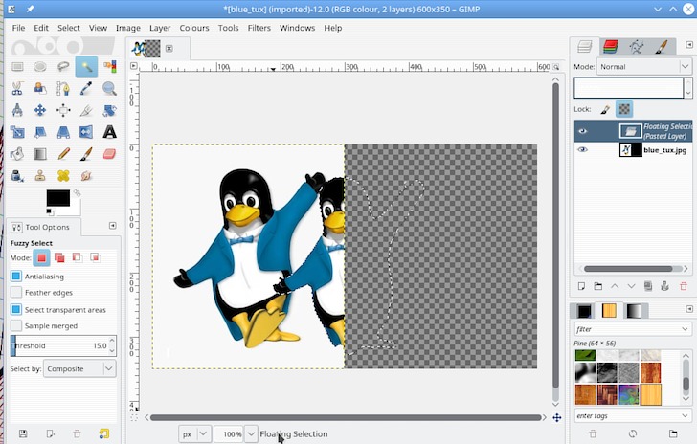Open the zoom percentage dropdown

[252, 433]
